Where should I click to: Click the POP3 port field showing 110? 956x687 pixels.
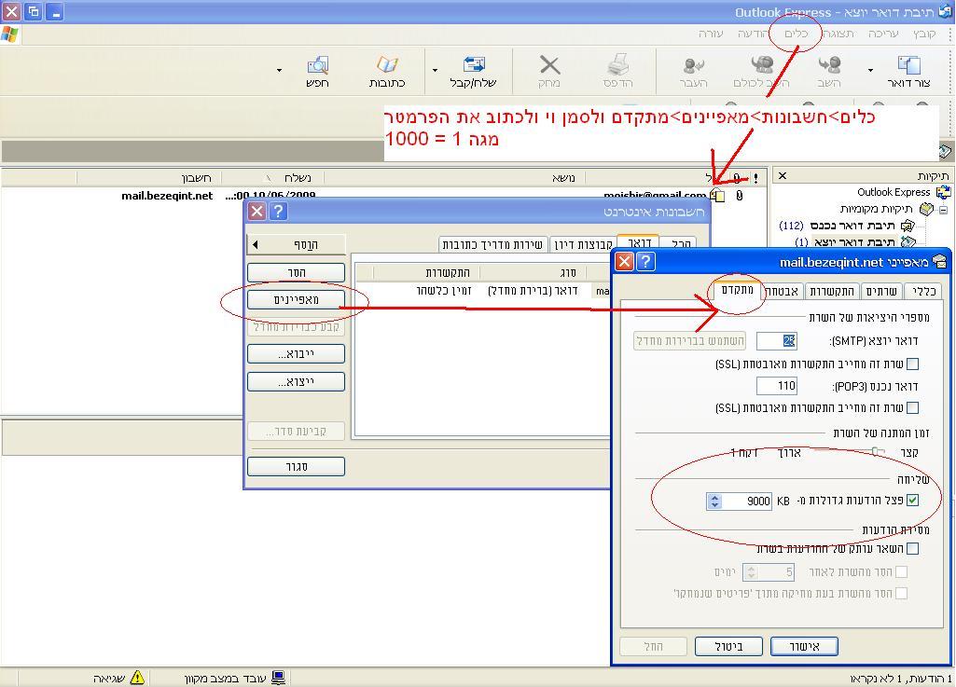777,386
